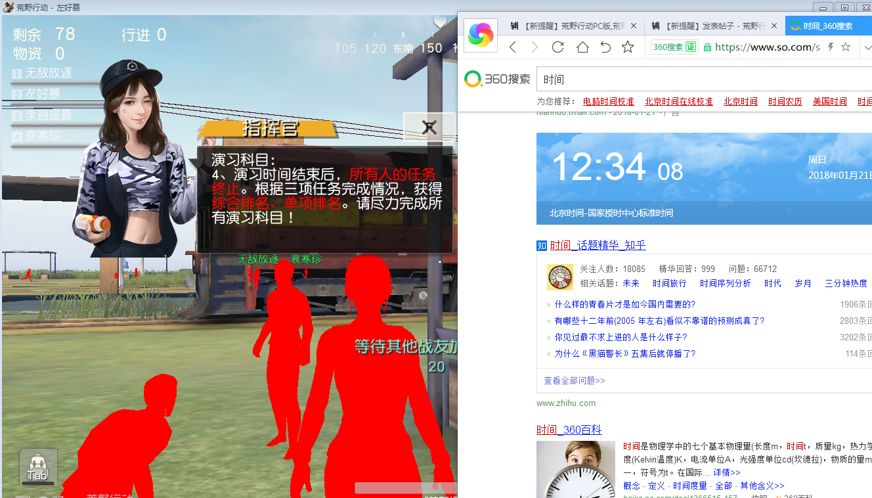Click the commander character portrait in game

click(136, 158)
